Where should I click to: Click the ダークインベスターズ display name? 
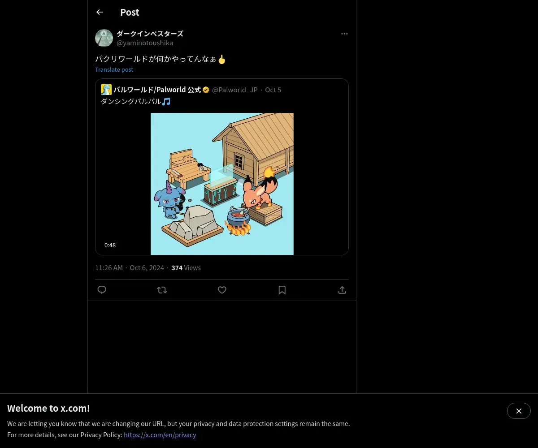point(150,34)
